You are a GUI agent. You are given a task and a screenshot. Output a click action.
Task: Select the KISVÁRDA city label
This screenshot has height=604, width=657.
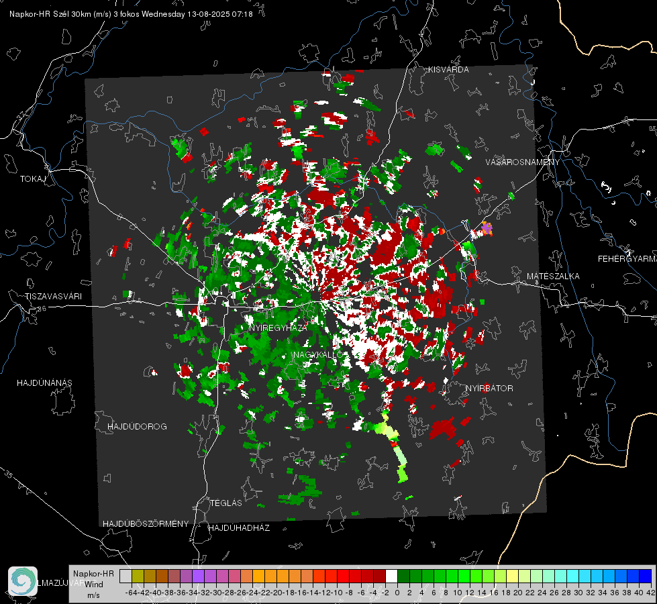pos(448,70)
